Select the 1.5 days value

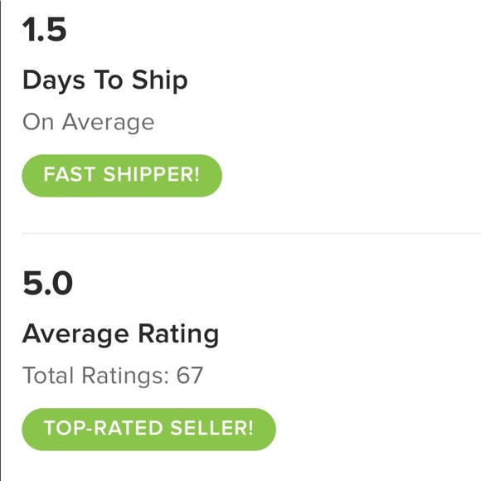click(x=45, y=30)
